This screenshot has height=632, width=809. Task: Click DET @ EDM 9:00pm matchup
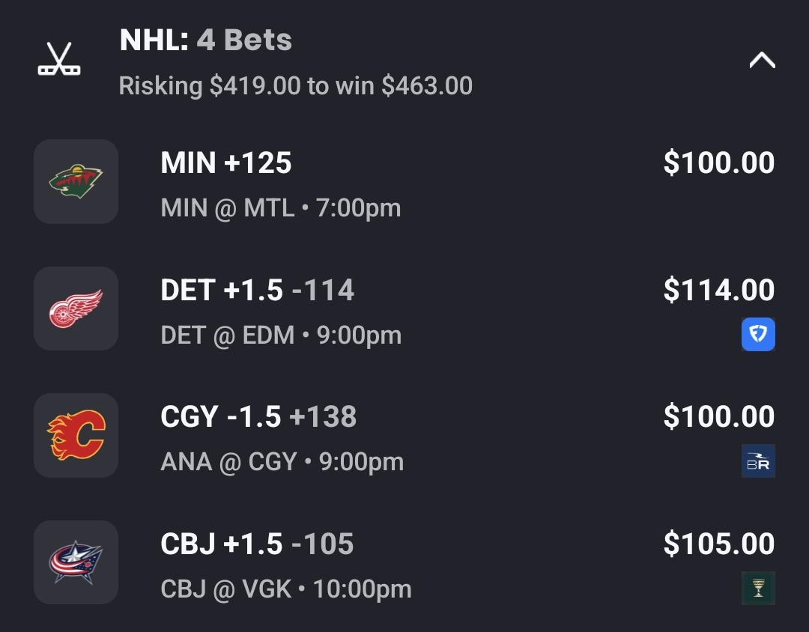point(281,335)
